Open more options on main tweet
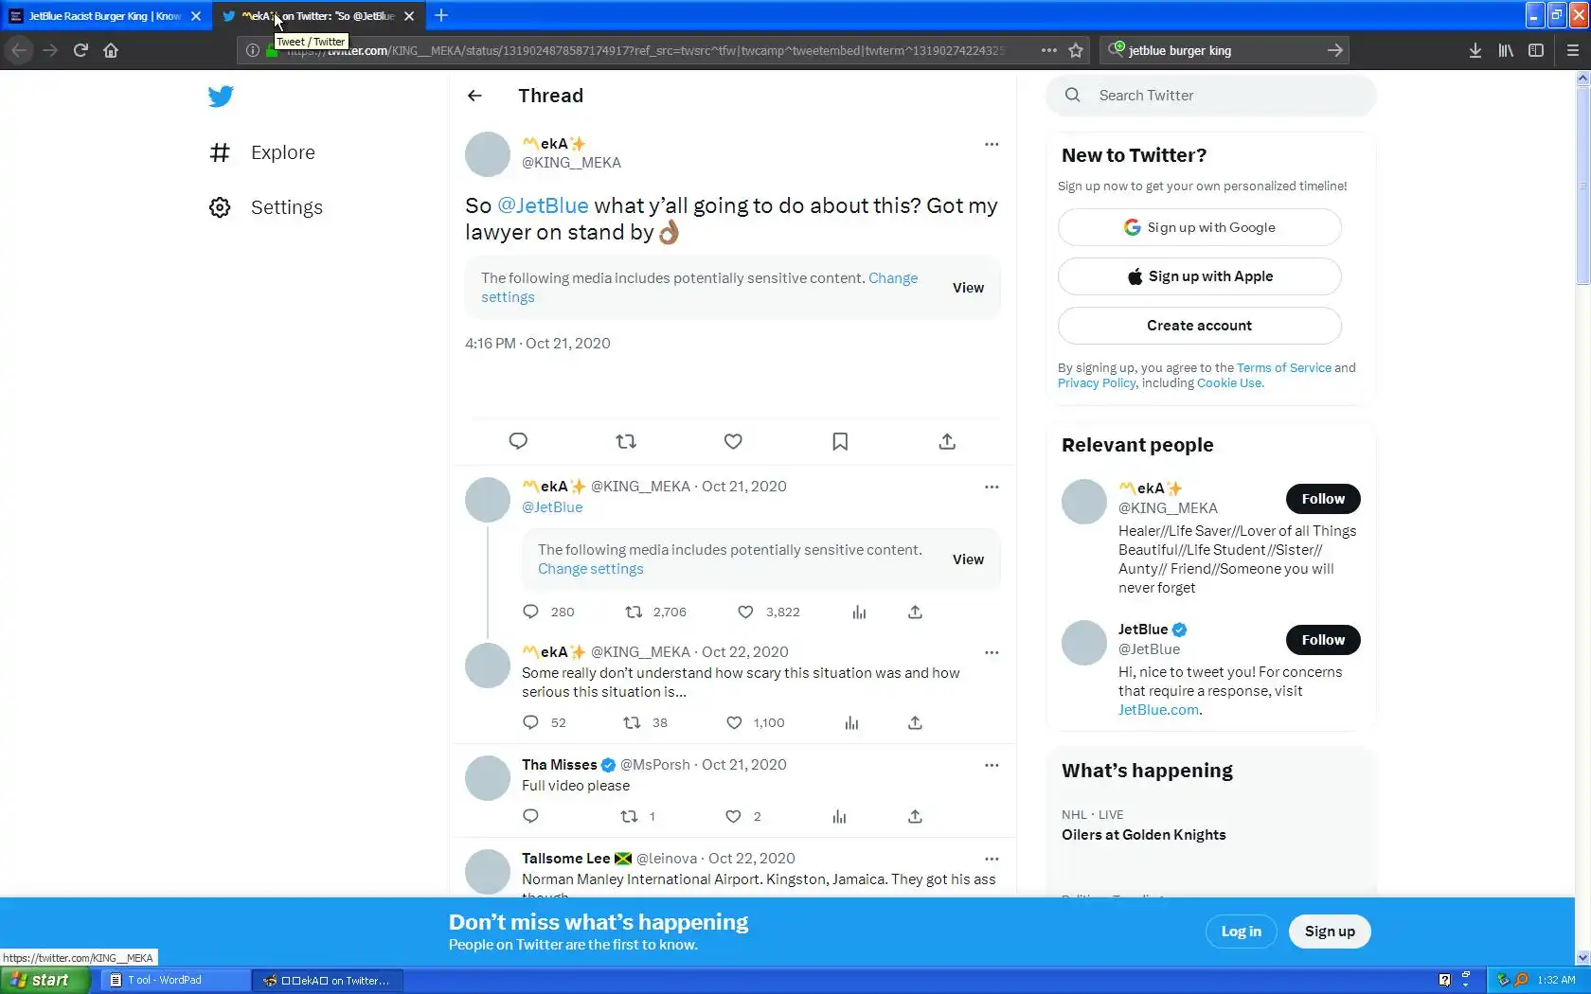The height and width of the screenshot is (994, 1591). pos(992,144)
